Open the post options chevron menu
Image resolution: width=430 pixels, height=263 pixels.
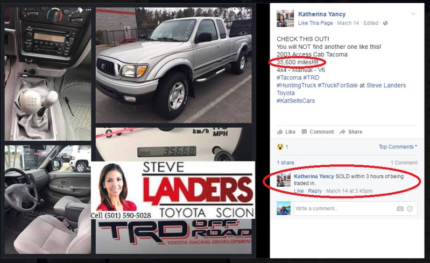[413, 13]
